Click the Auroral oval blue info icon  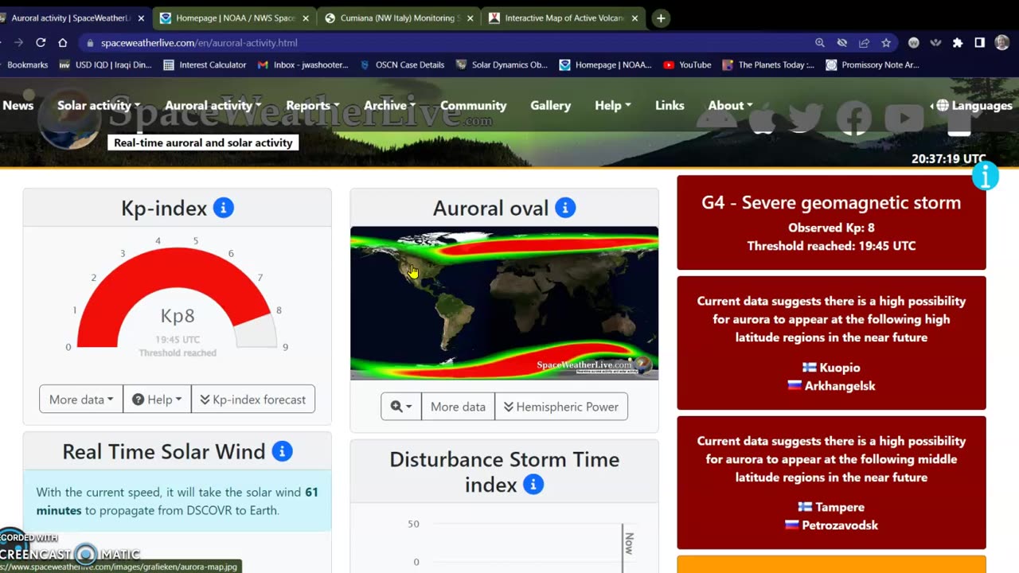(x=565, y=208)
